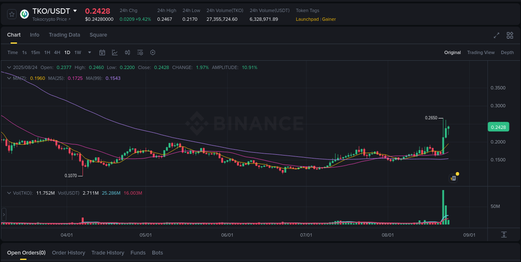Screen dimensions: 521x262
Task: Open the grid layout icon
Action: coord(510,35)
